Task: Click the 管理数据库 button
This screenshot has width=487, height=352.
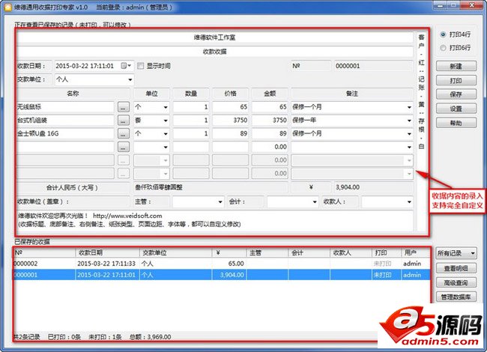Action: [456, 297]
